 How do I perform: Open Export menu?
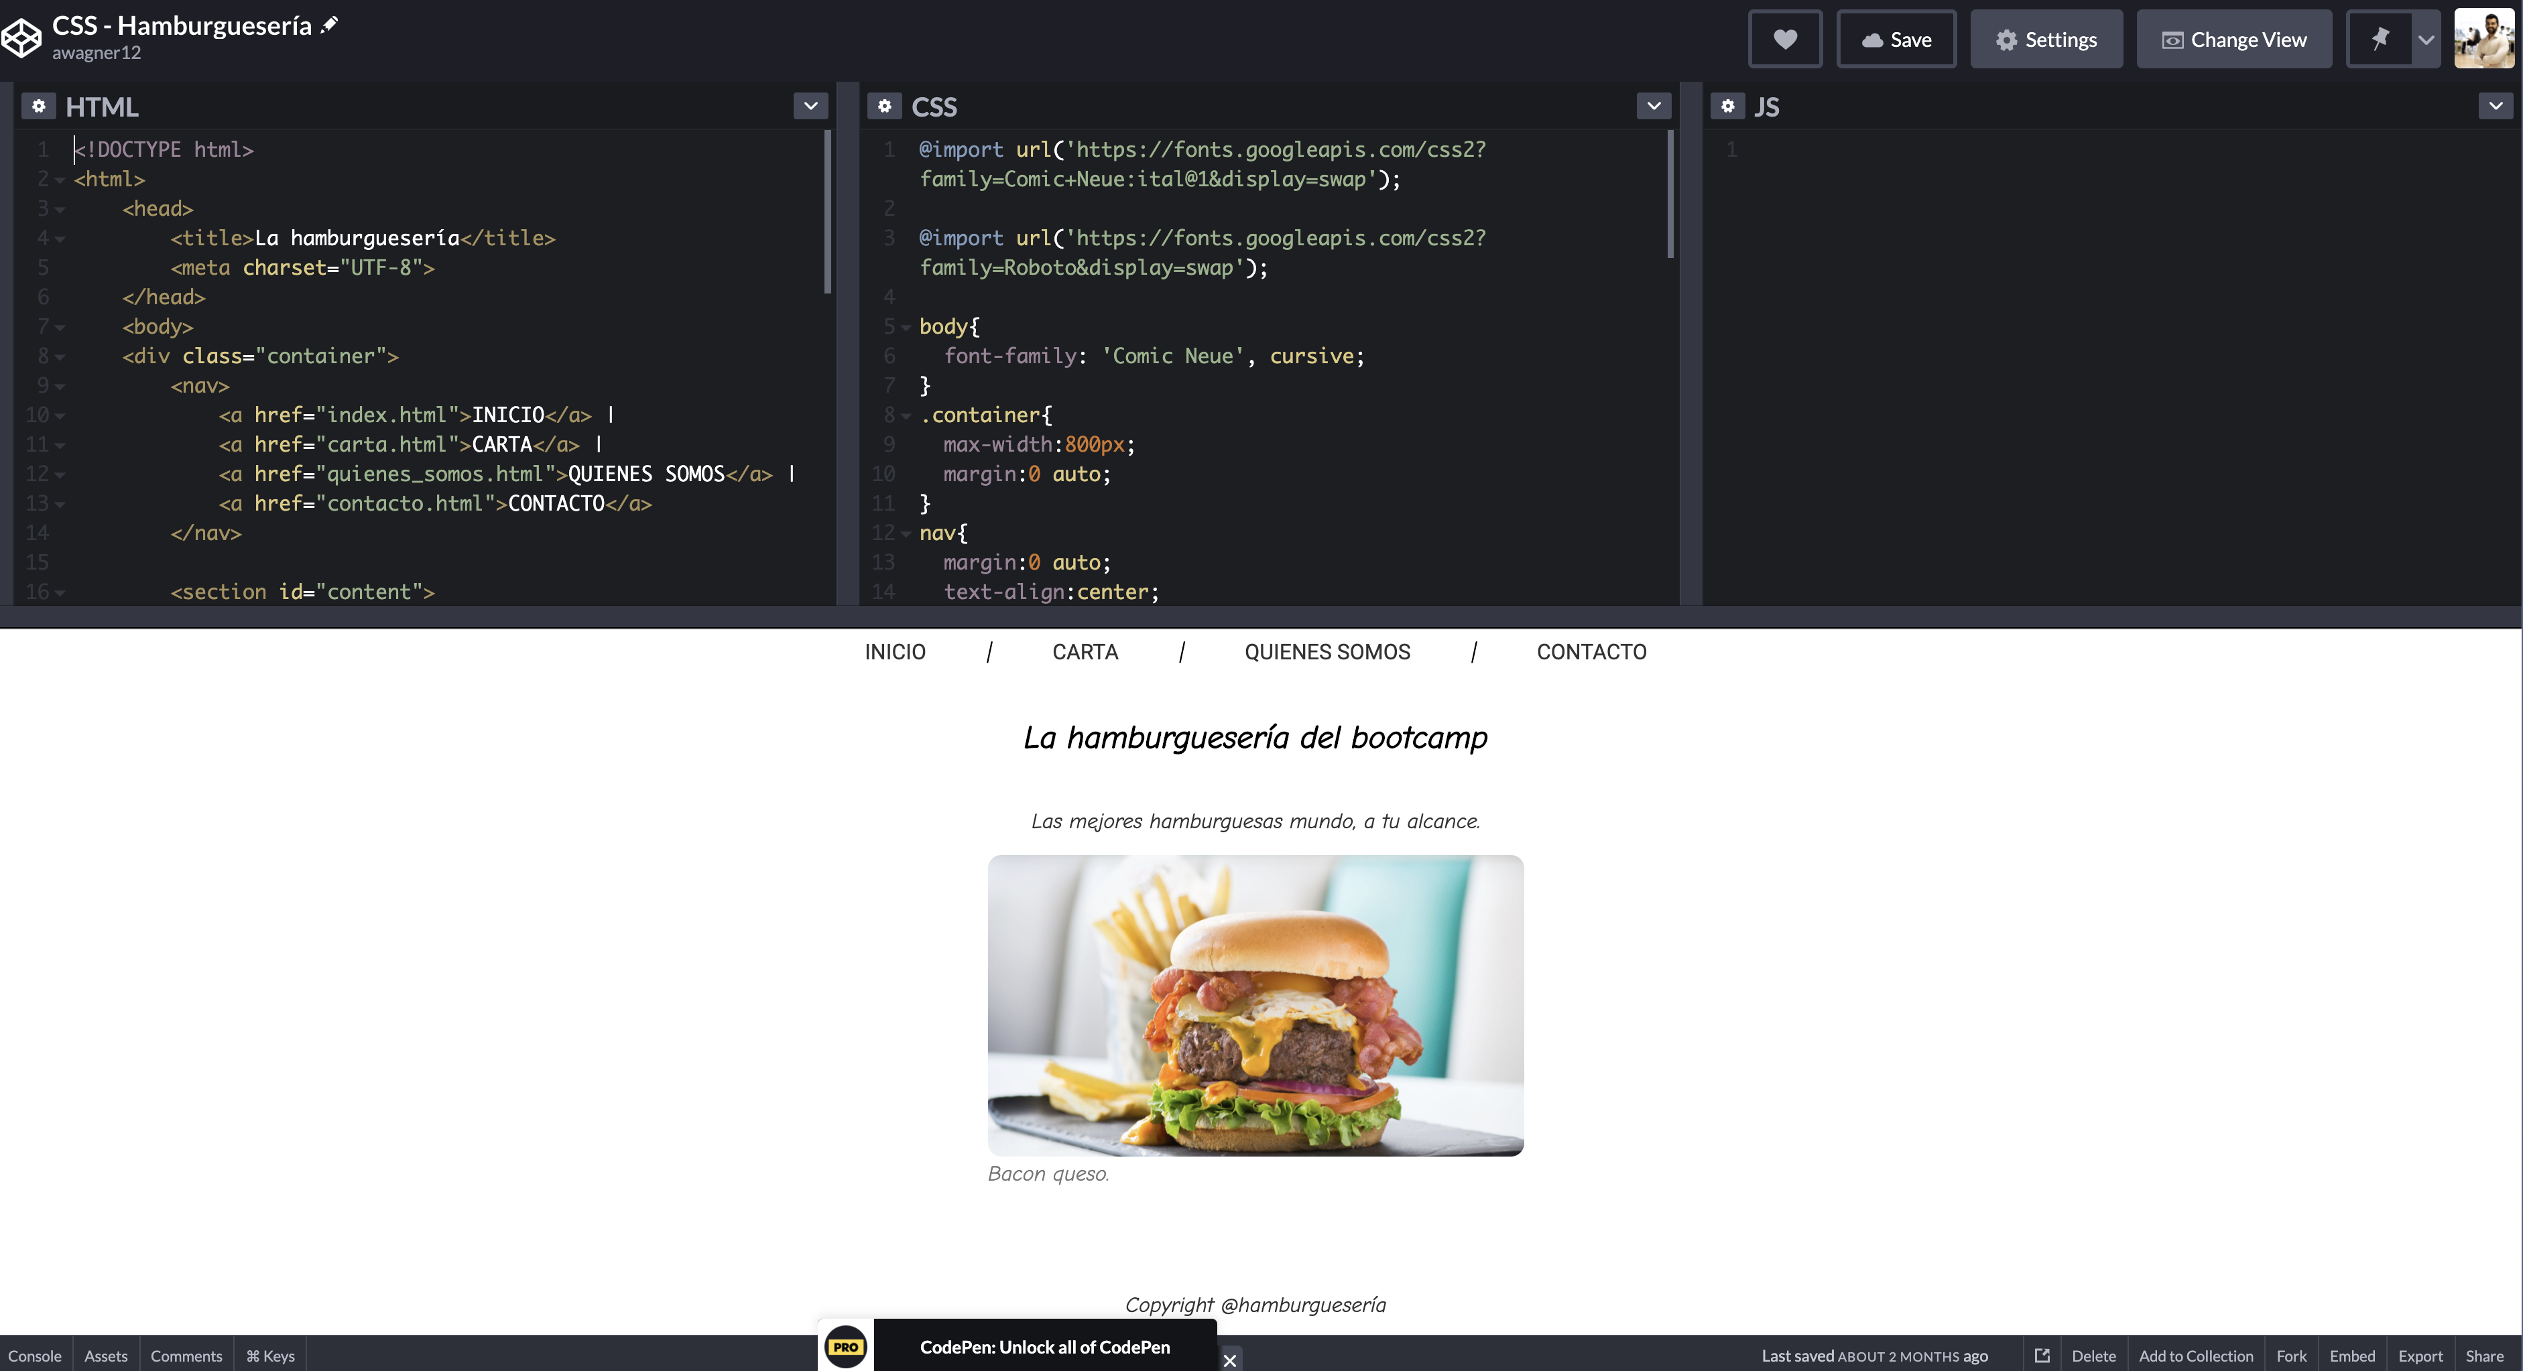click(2420, 1356)
